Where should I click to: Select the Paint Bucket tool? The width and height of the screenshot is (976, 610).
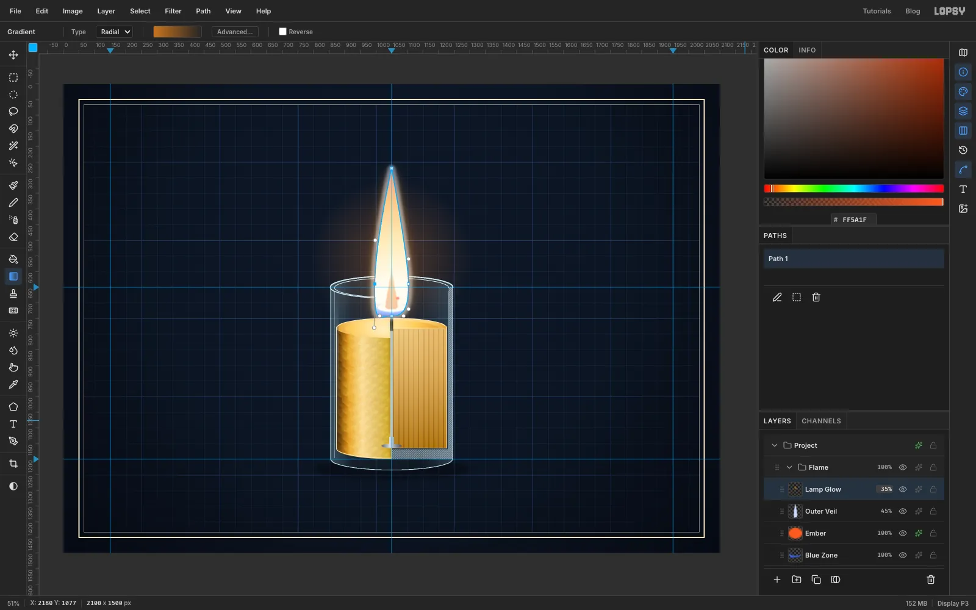[x=13, y=259]
